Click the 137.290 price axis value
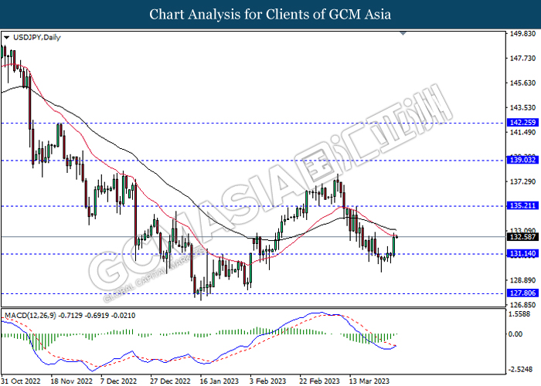 point(522,181)
